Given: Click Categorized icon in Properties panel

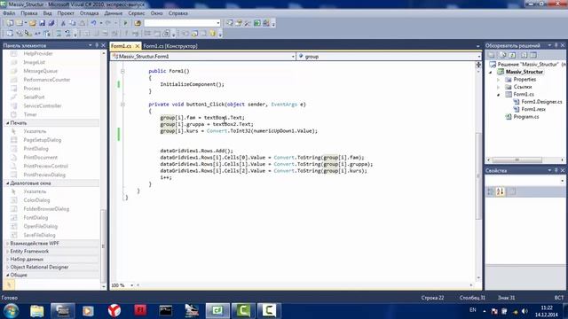Looking at the screenshot, I should pos(491,191).
